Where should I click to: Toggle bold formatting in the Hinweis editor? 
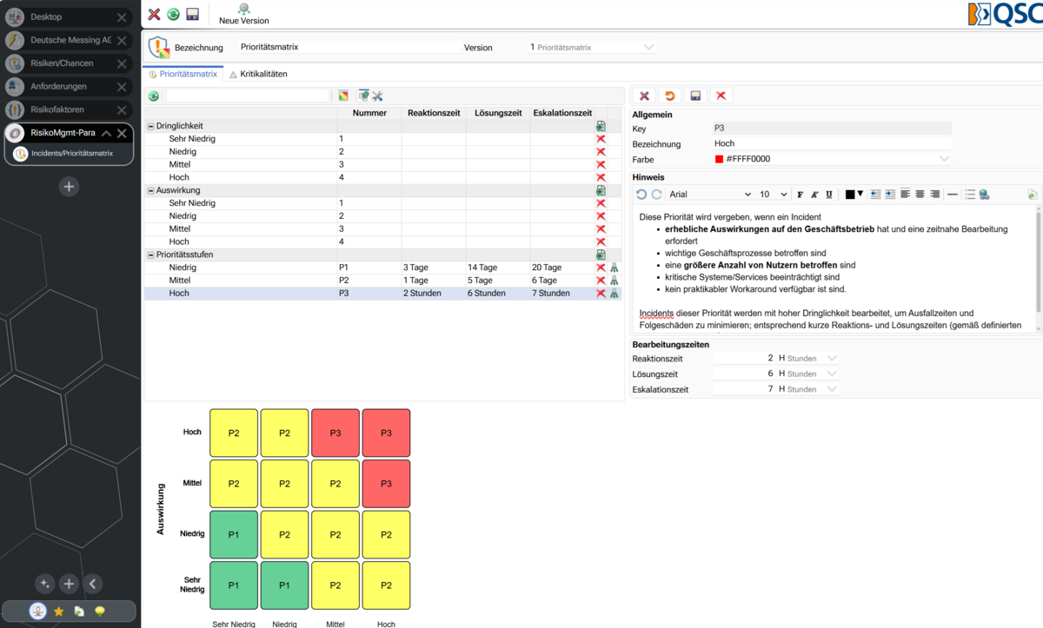pos(801,195)
